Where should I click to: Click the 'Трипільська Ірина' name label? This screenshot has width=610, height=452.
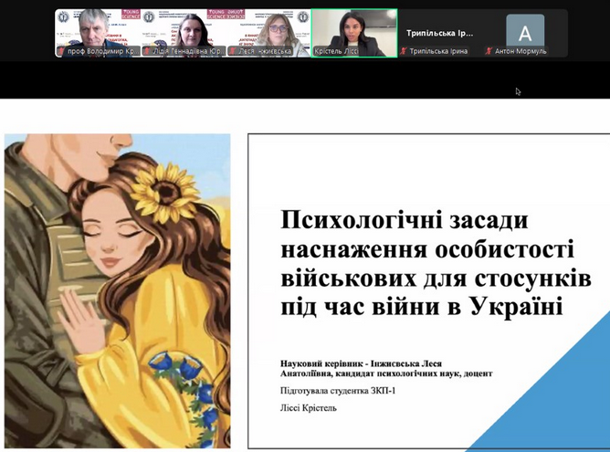pyautogui.click(x=438, y=51)
